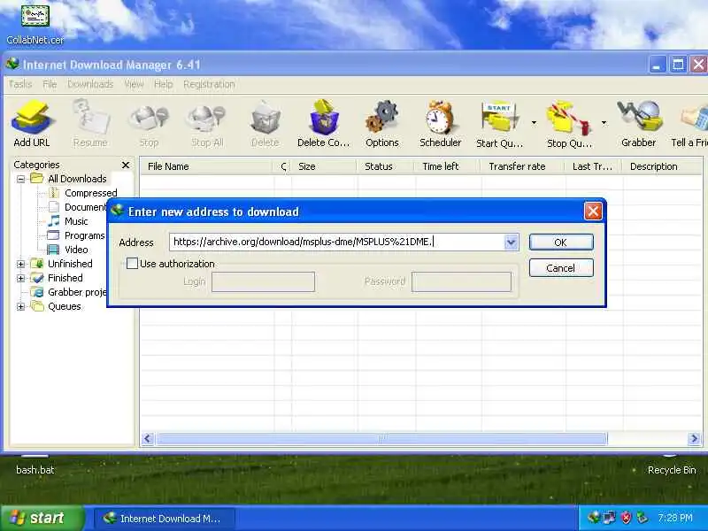Open the Stop Queue dropdown arrow
708x531 pixels.
point(604,122)
